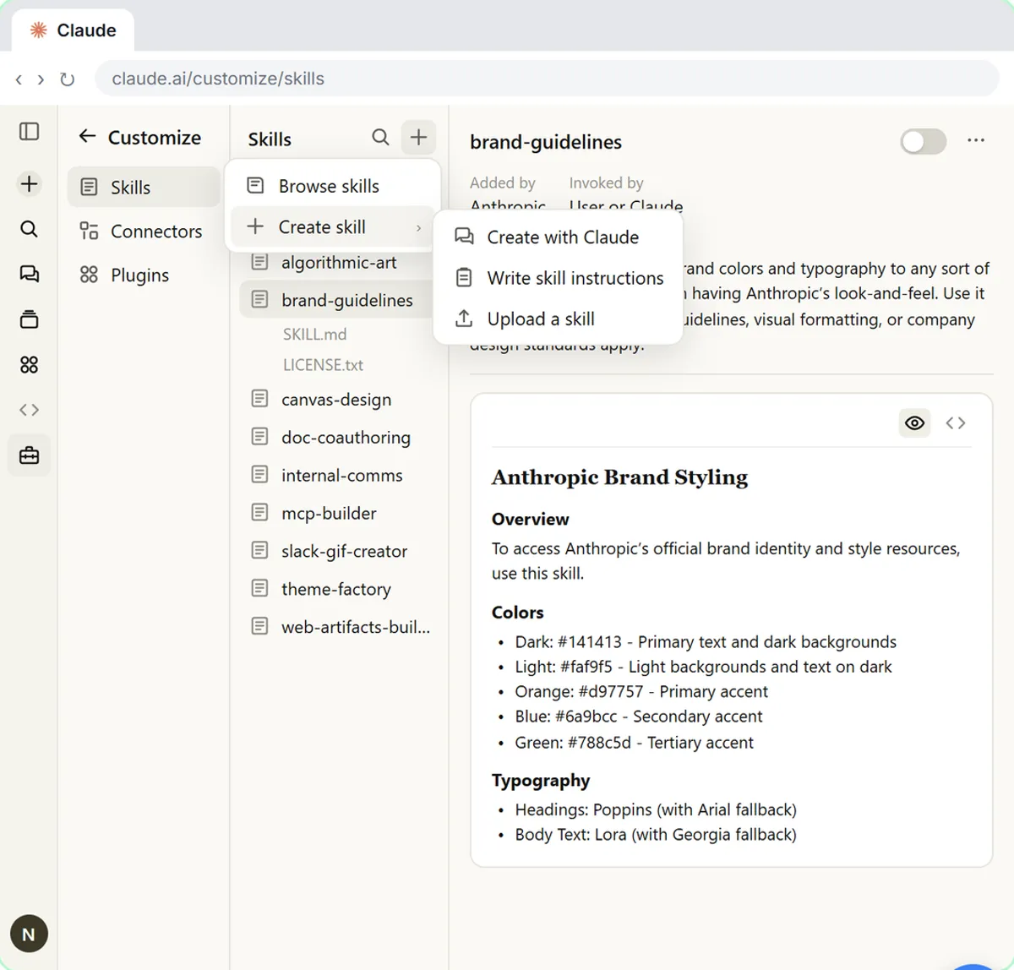Expand the Create skill submenu
1014x970 pixels.
click(333, 226)
